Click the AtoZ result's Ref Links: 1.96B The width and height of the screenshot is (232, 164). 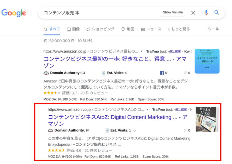tap(127, 157)
